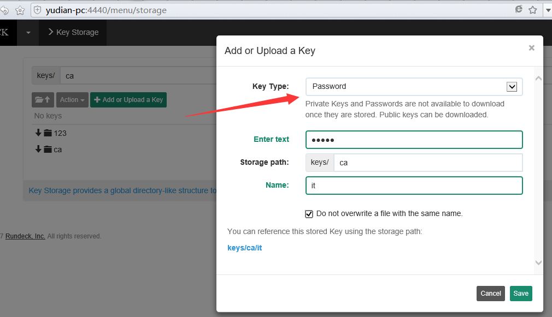Viewport: 552px width, 317px height.
Task: Click the browser back arrow icon
Action: 4,10
